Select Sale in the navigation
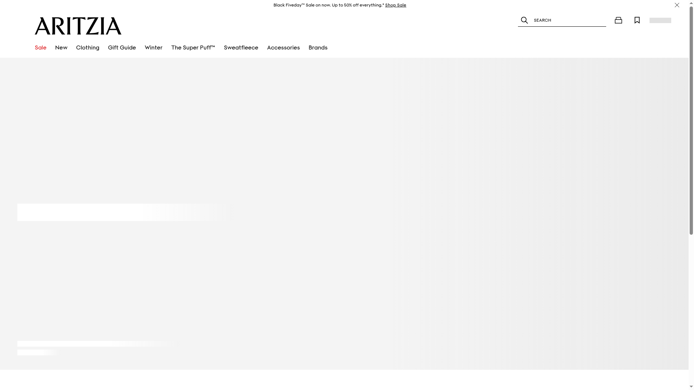The height and width of the screenshot is (390, 694). click(40, 47)
